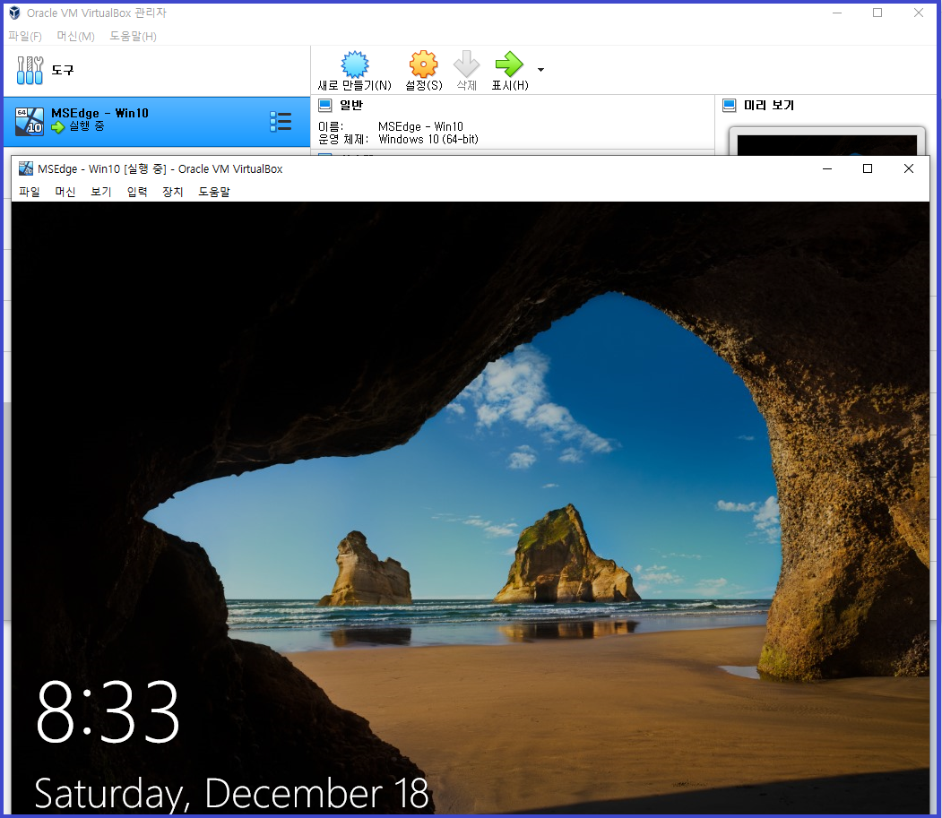Open the 파일 menu in the VM window
Viewport: 942px width, 818px height.
tap(30, 192)
